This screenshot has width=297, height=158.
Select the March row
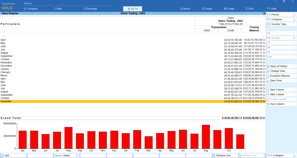pos(133,75)
